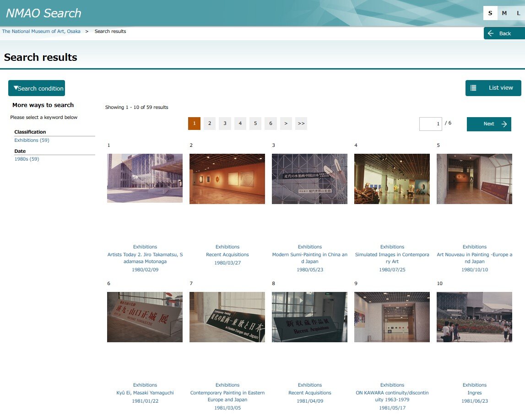Open Kyū Ei, Masaki Yamaguchi title link
Image resolution: width=525 pixels, height=415 pixels.
pyautogui.click(x=145, y=393)
